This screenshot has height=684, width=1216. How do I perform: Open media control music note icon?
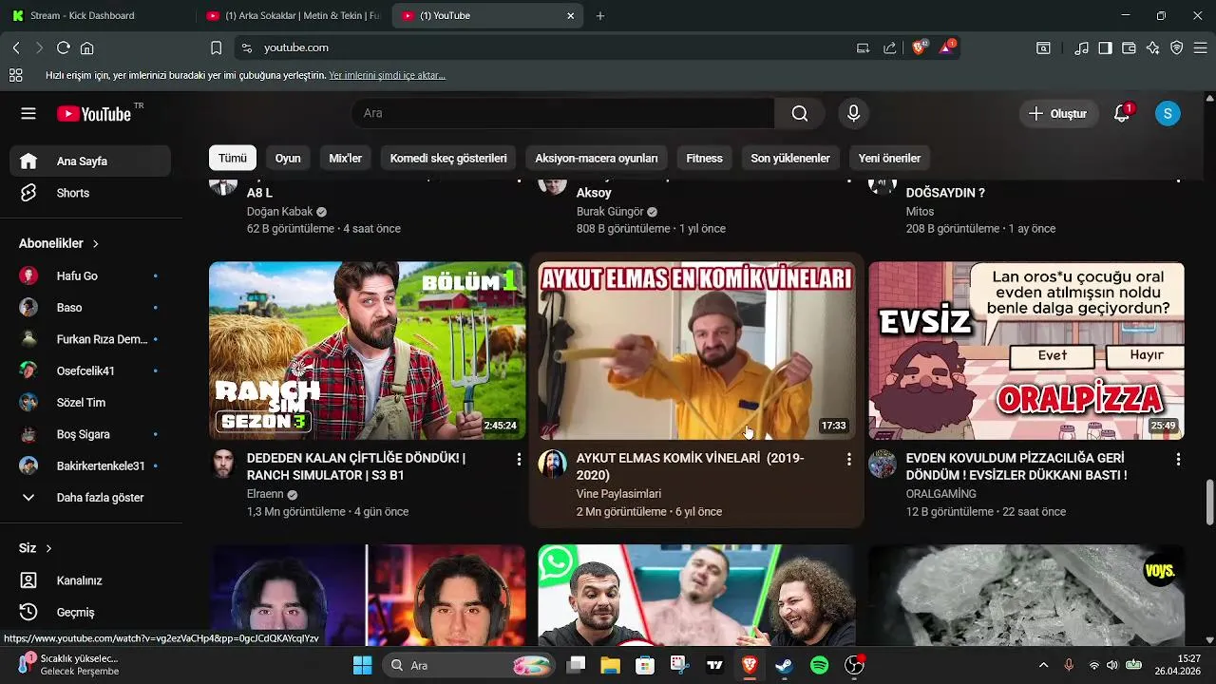point(1081,47)
